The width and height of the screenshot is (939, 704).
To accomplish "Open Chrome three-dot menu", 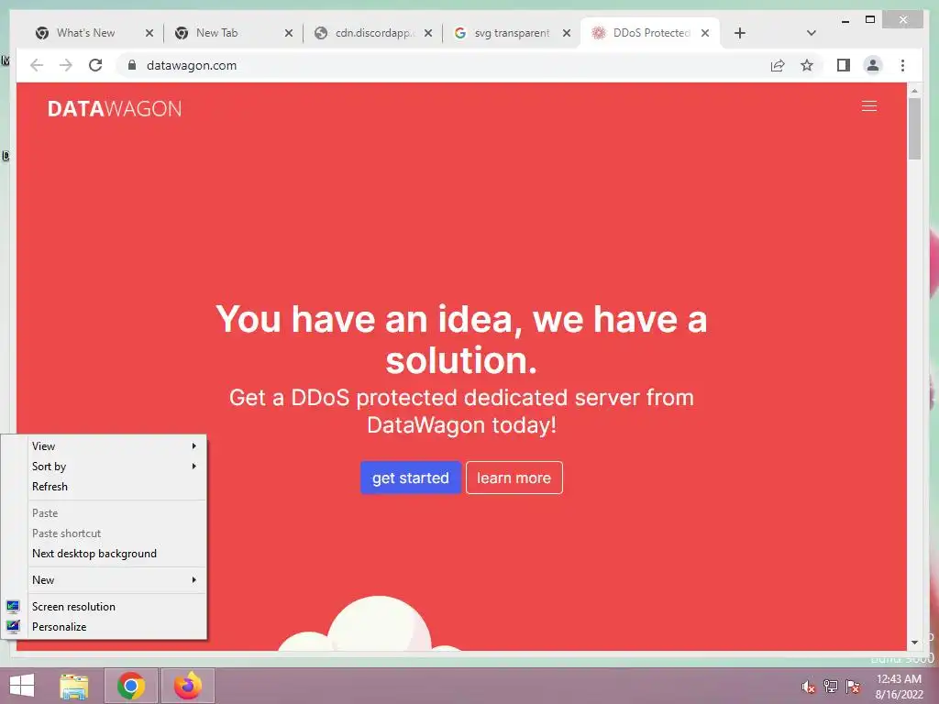I will pyautogui.click(x=902, y=65).
